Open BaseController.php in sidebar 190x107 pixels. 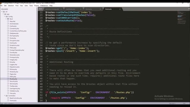tap(16, 98)
